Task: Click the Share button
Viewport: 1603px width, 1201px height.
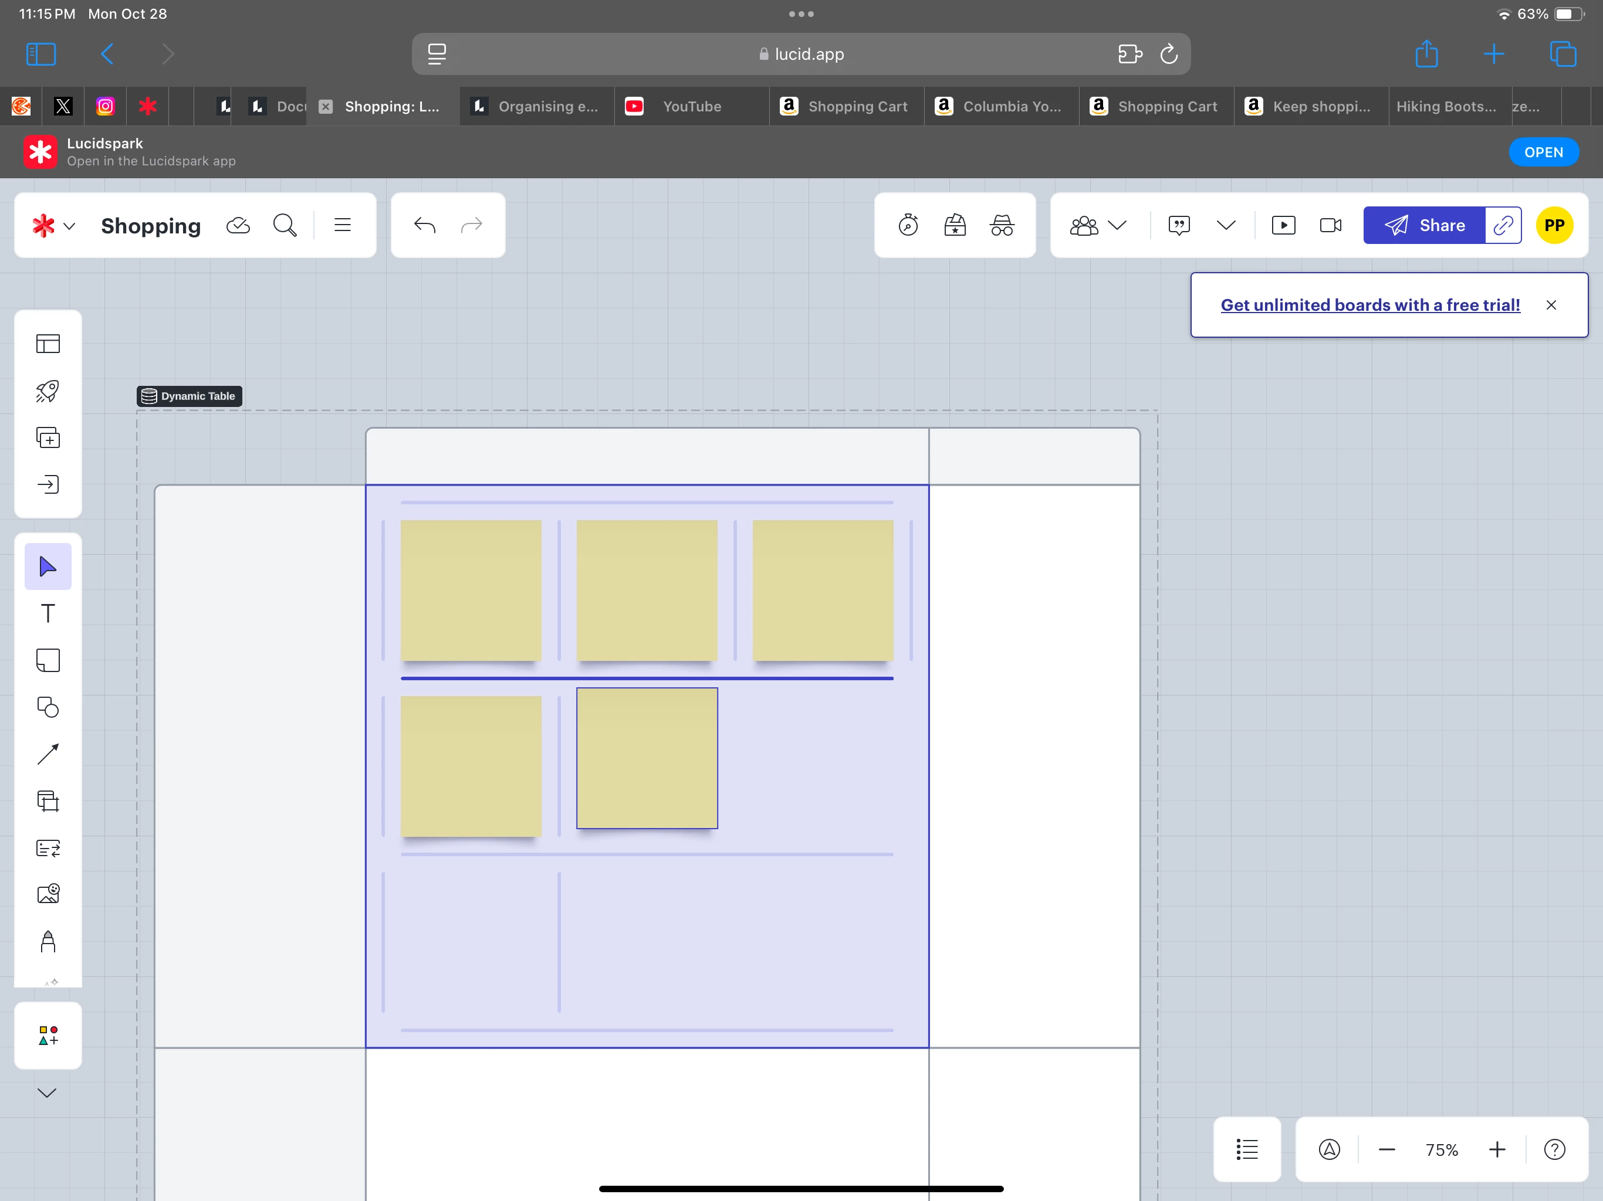Action: (x=1424, y=225)
